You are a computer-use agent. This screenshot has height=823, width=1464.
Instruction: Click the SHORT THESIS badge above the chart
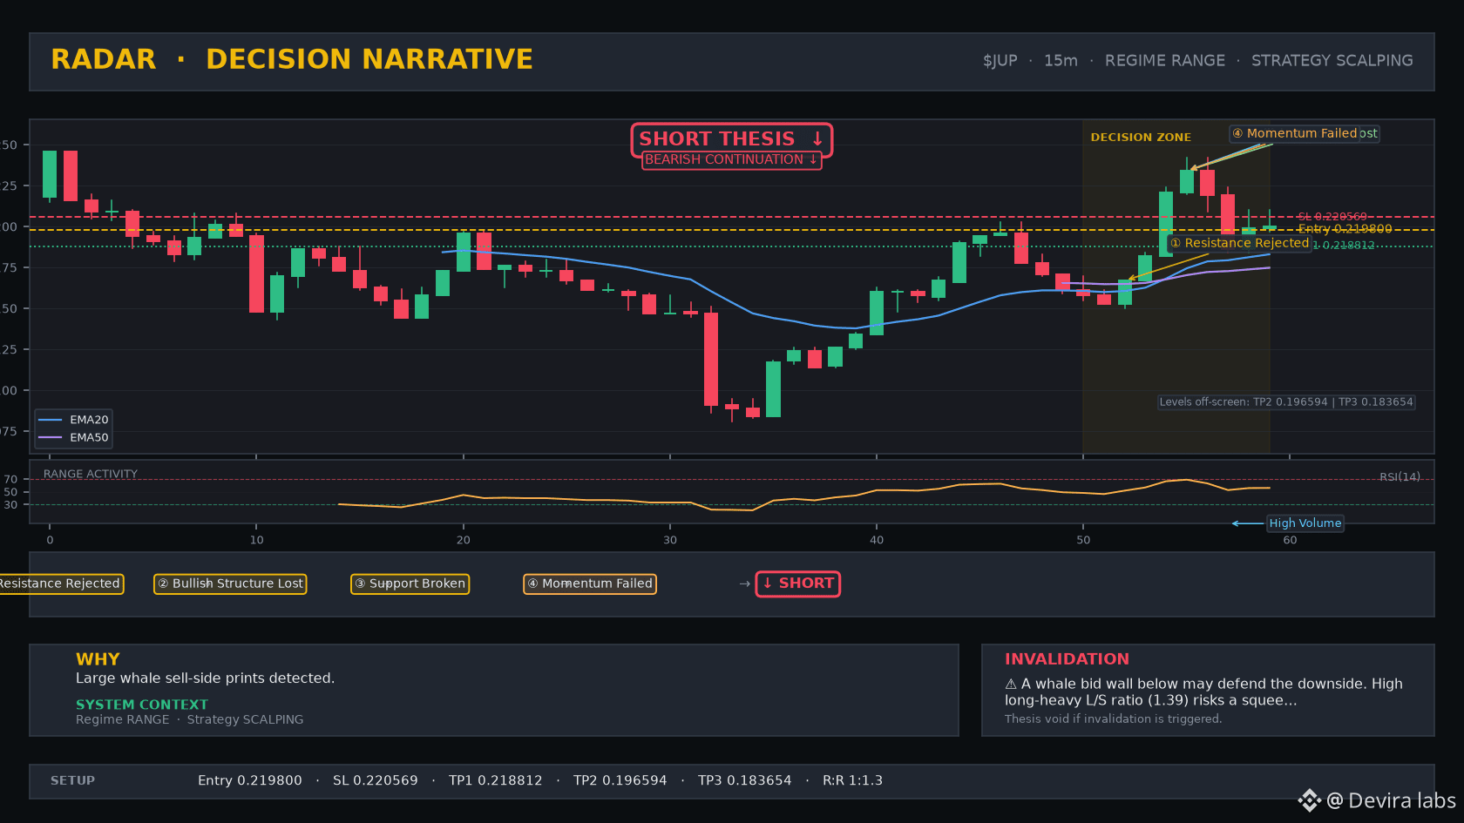(731, 139)
